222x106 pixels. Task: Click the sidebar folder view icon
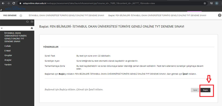point(32,22)
